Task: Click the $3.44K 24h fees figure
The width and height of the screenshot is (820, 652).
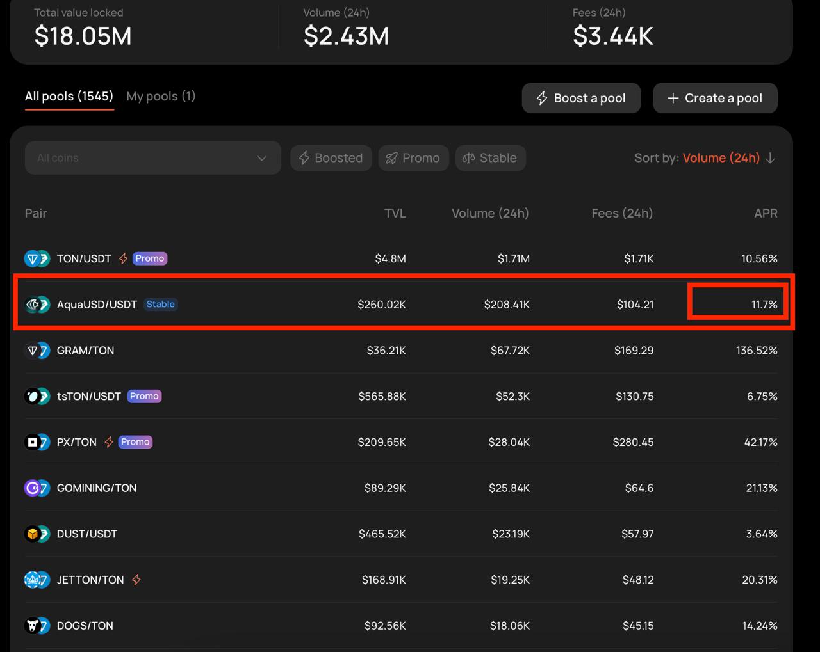Action: pyautogui.click(x=613, y=36)
